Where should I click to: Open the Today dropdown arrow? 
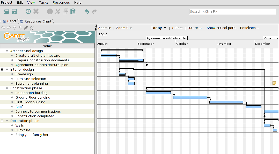coord(165,28)
